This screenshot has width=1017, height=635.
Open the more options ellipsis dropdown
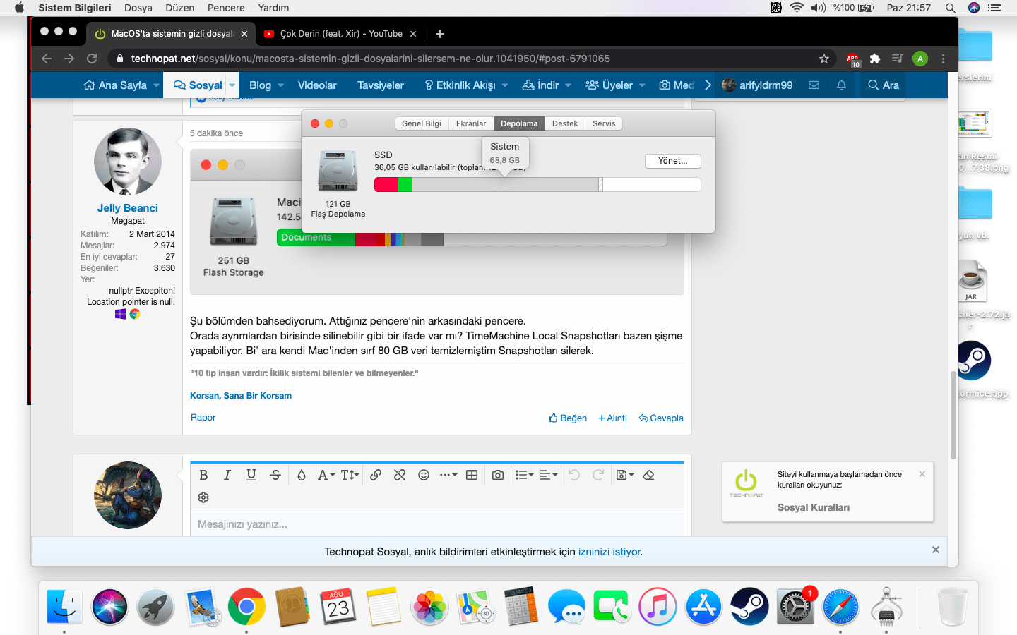(448, 475)
